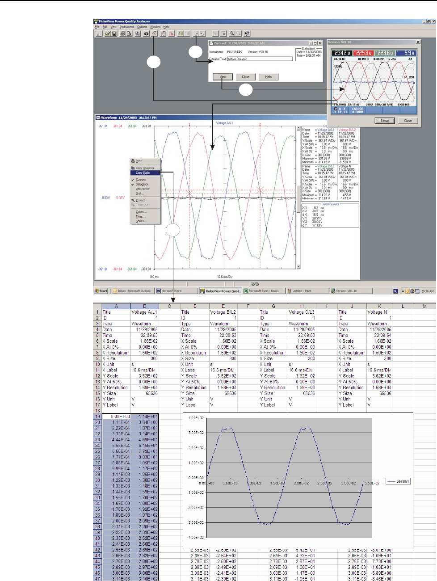The width and height of the screenshot is (437, 581).
Task: Click the Help button in Dataset dialog
Action: click(x=268, y=76)
